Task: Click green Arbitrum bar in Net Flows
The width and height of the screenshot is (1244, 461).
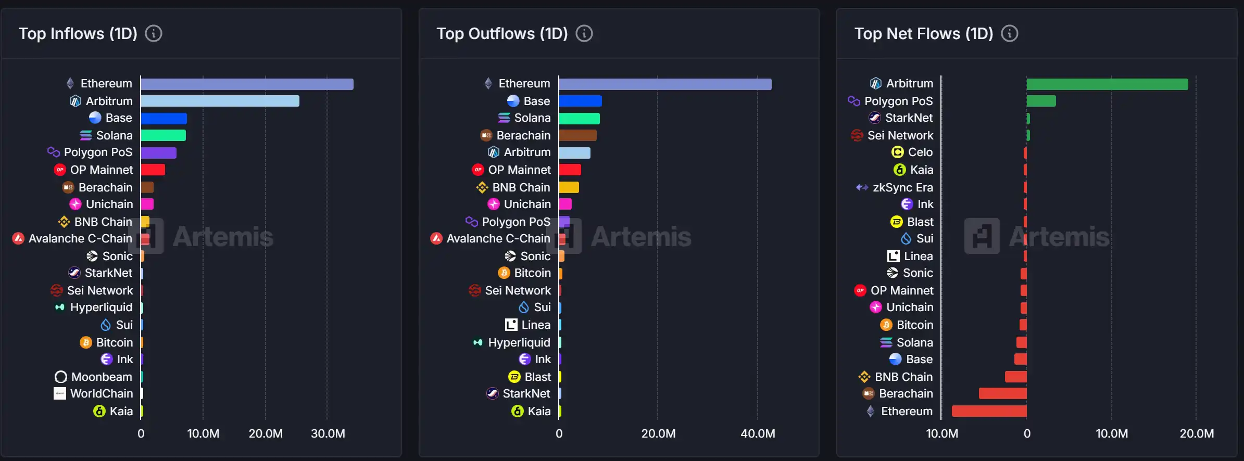Action: coord(1107,84)
